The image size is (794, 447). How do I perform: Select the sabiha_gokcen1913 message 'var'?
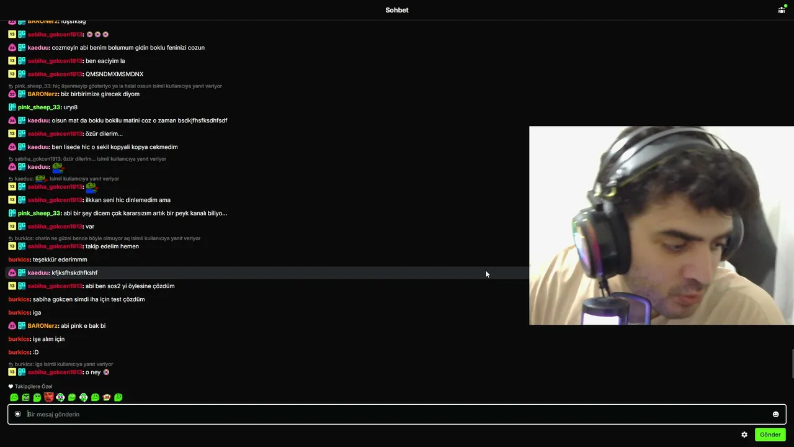pyautogui.click(x=90, y=227)
